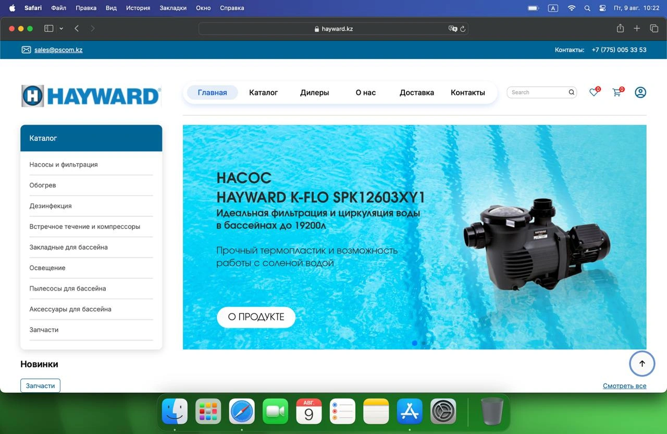Click the search magnifier icon in site search

[x=571, y=92]
